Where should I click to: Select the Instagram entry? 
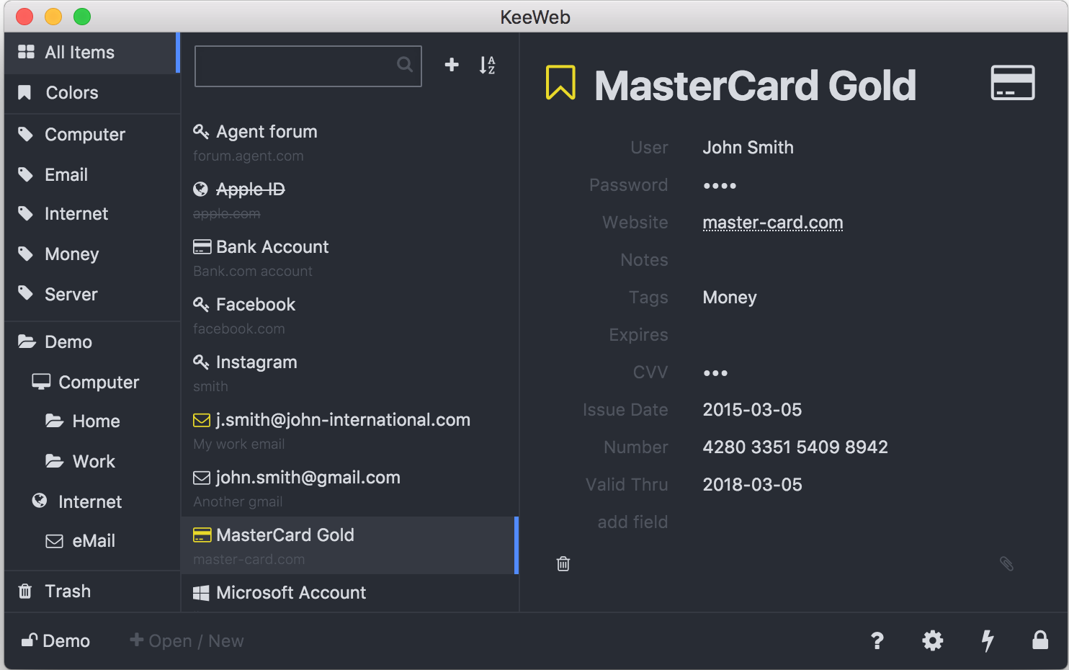(x=349, y=372)
